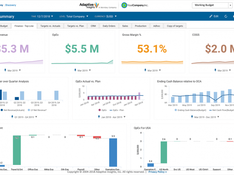Screen dimensions: 234x175
Task: Click the pin icon beside Mar 2019 - Dec 2019
Action: (x=192, y=117)
